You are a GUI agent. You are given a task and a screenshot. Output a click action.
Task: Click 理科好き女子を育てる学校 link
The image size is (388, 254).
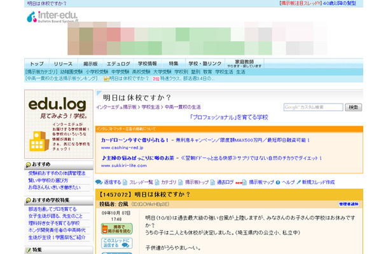tap(54, 223)
